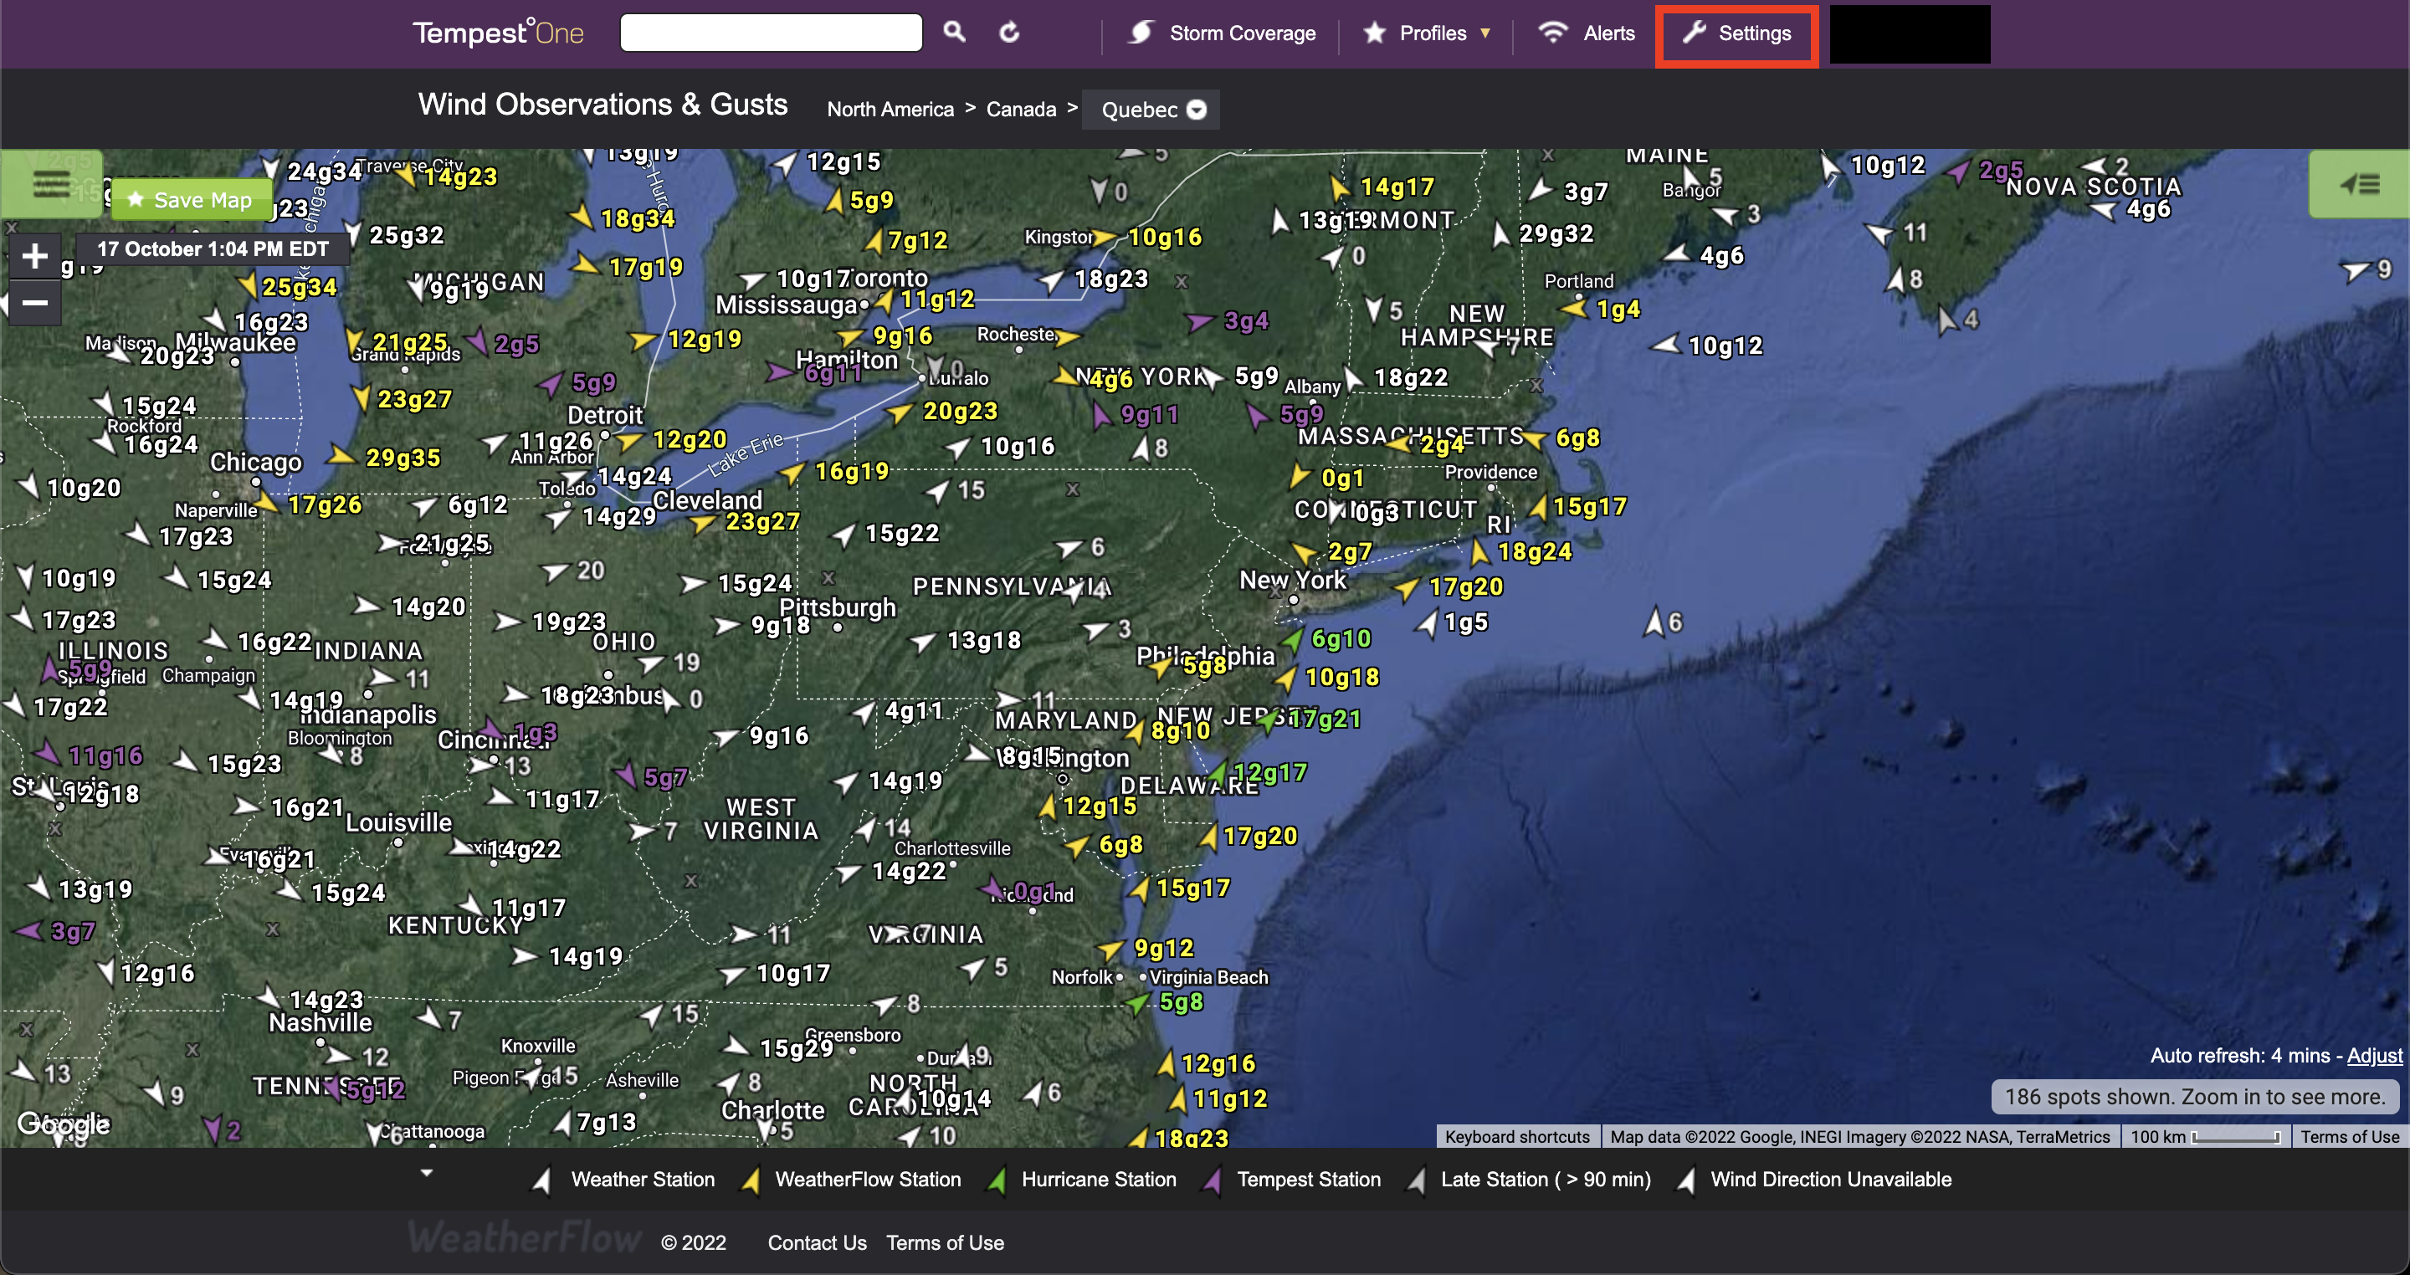The image size is (2410, 1275).
Task: Open Contact Us link
Action: [x=817, y=1242]
